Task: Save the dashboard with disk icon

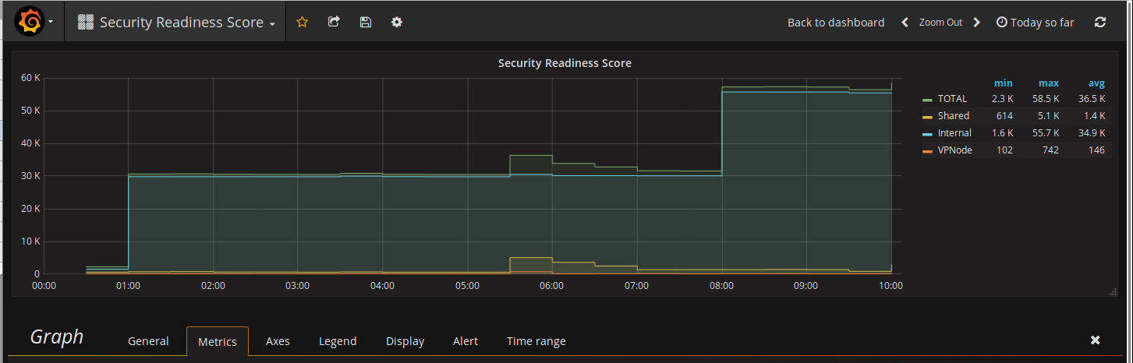Action: 365,23
